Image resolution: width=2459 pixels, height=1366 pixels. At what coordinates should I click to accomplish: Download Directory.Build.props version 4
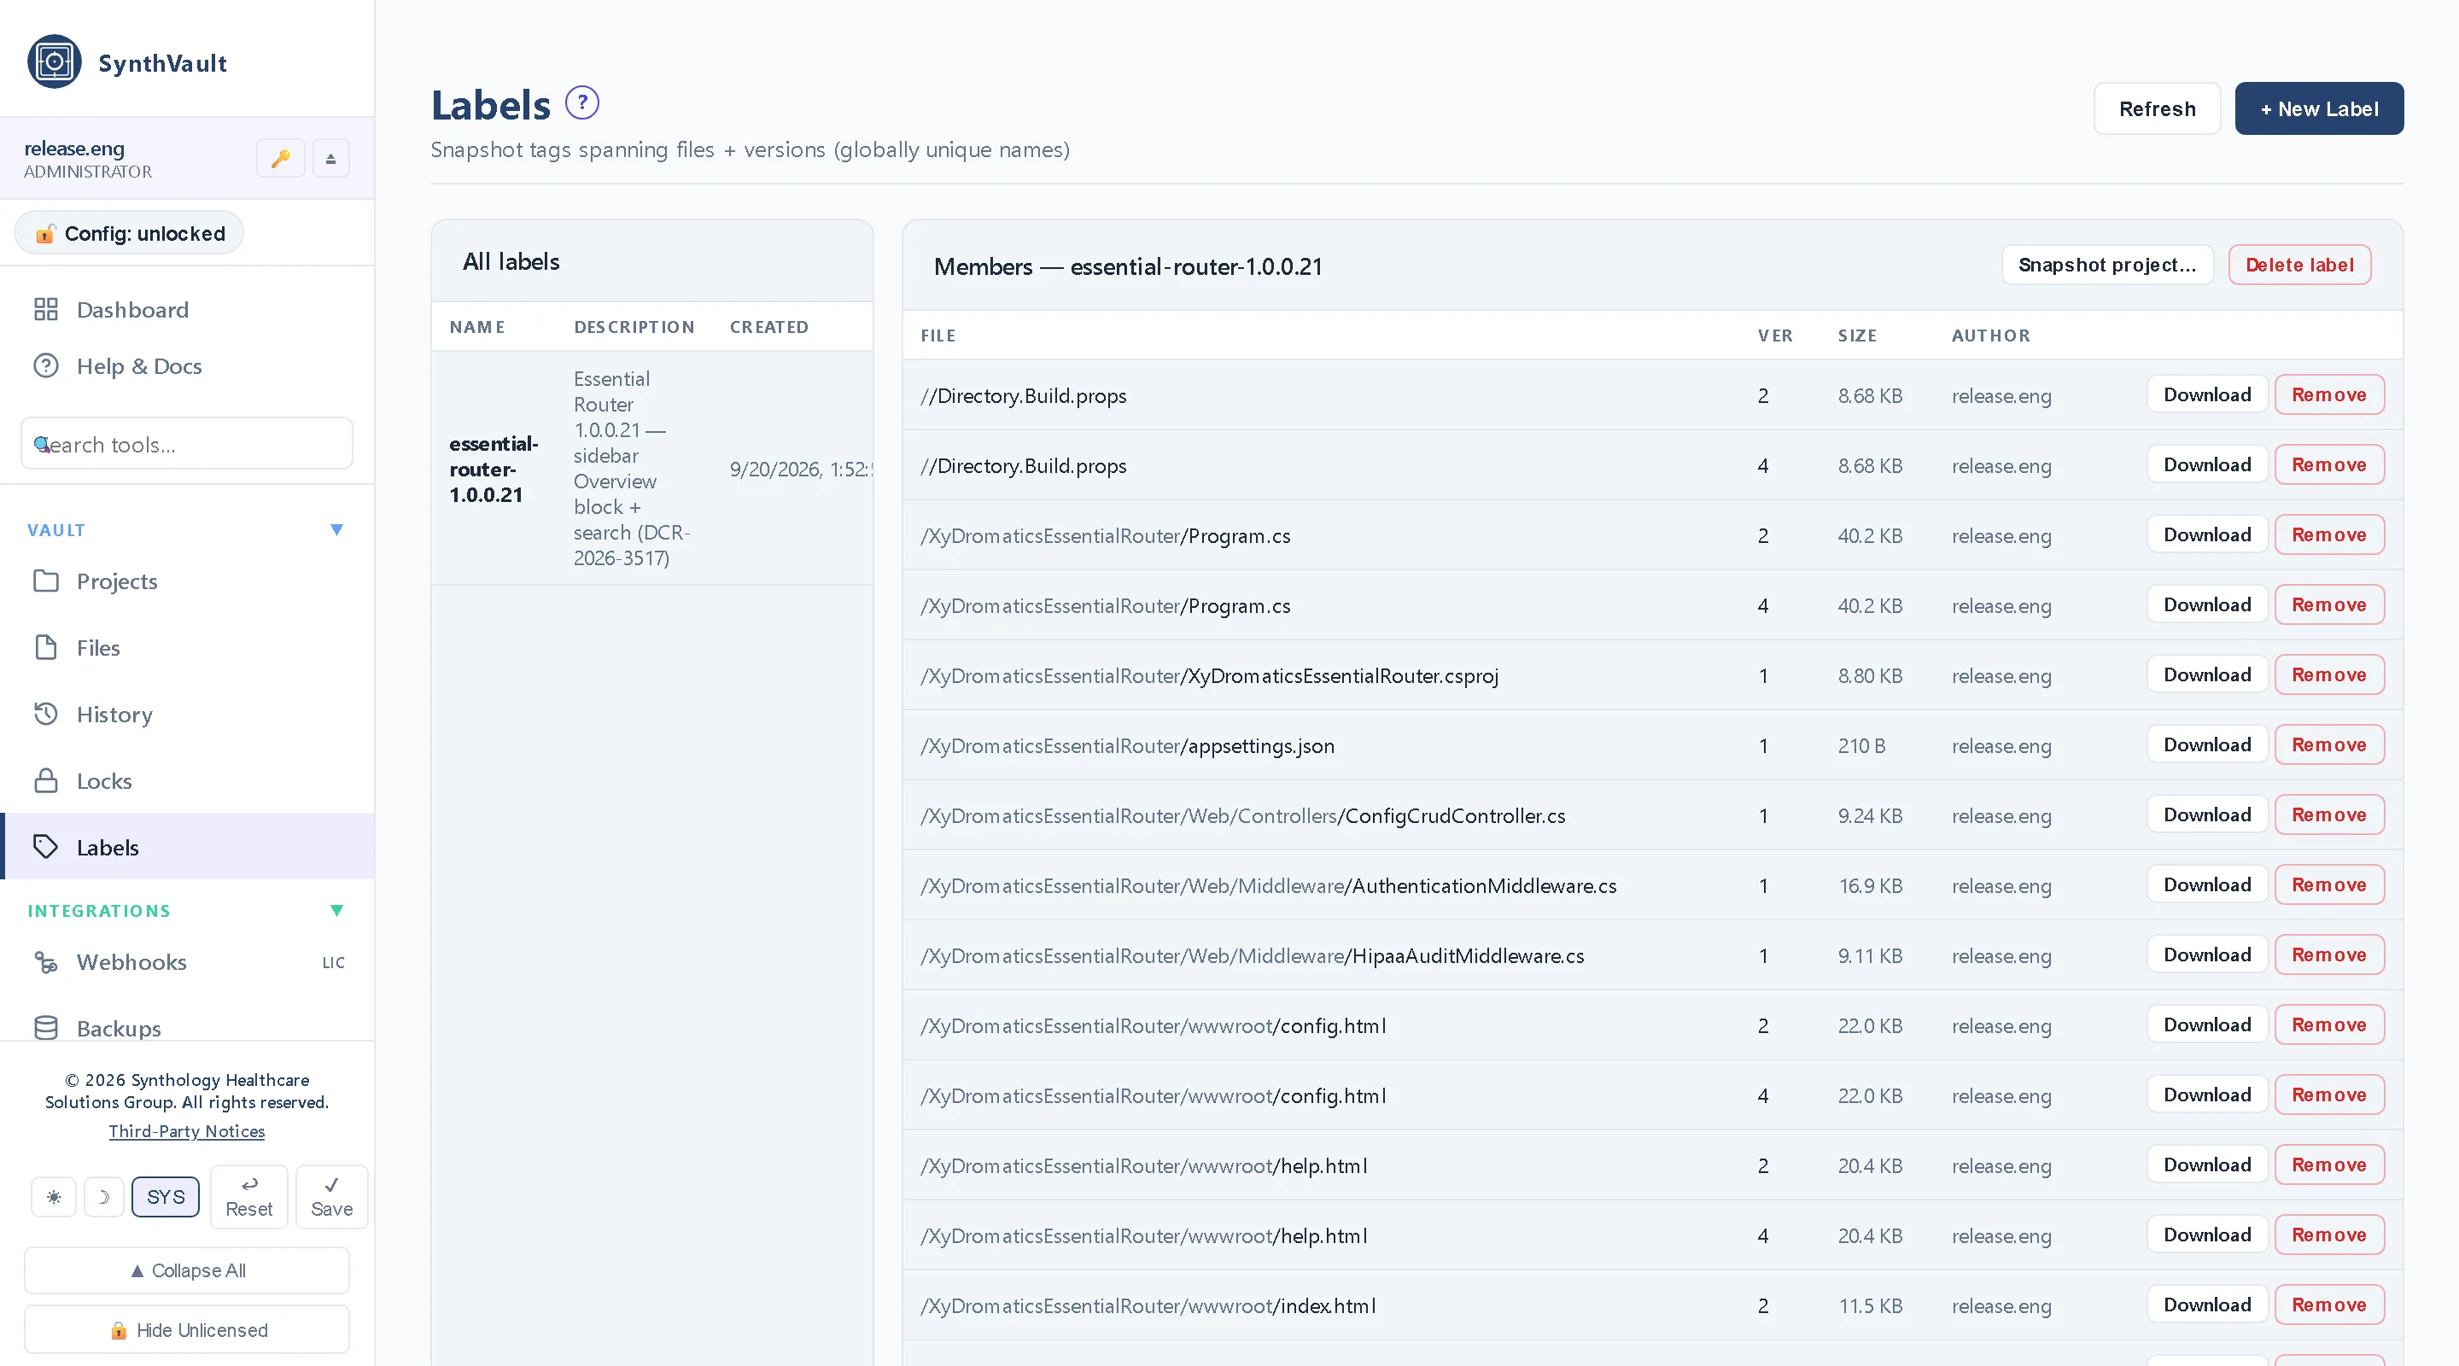(2207, 465)
